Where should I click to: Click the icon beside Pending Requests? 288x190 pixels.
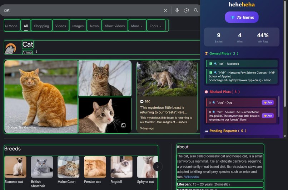tap(206, 131)
